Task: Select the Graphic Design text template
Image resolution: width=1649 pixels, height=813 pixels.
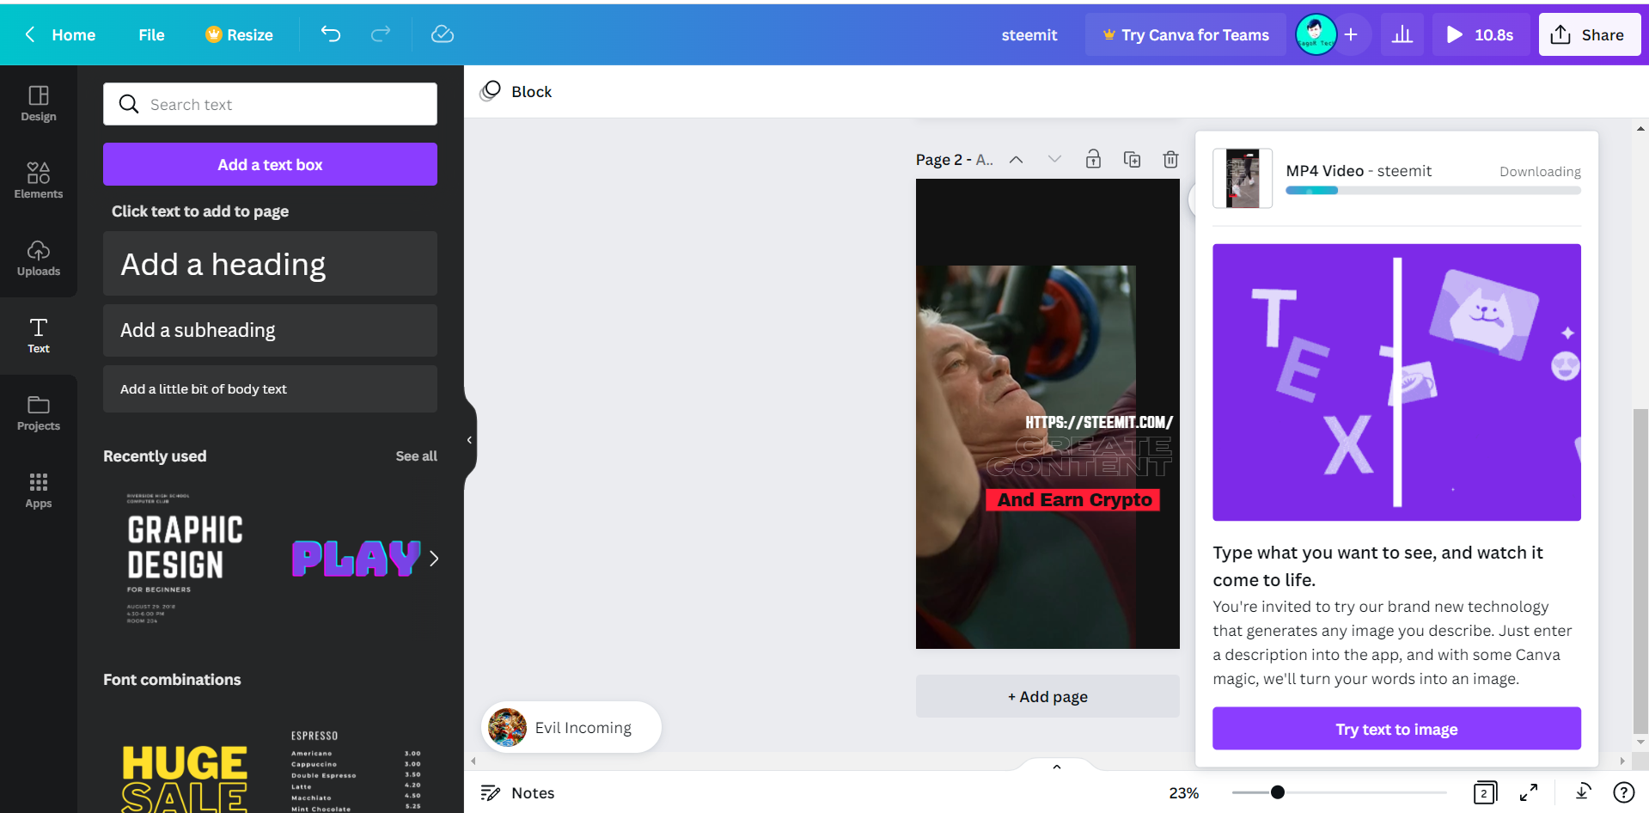Action: pos(185,559)
